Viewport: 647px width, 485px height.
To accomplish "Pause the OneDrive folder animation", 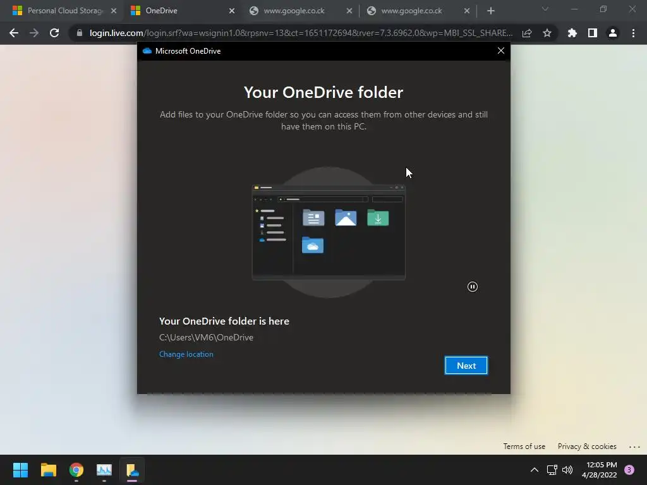I will (x=473, y=287).
